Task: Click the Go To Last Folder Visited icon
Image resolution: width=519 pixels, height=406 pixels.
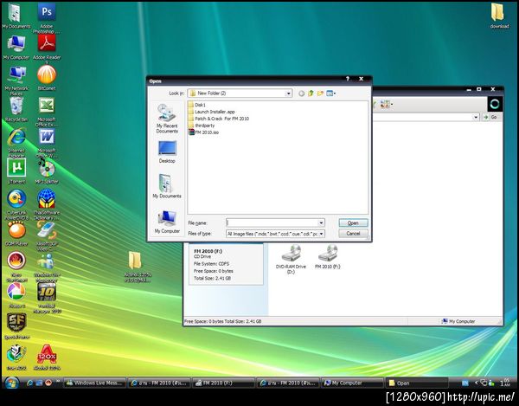Action: 301,93
